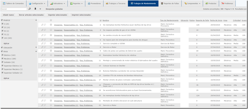Collapse the Avance filter section arrow
Image resolution: width=248 pixels, height=109 pixels.
click(x=36, y=20)
